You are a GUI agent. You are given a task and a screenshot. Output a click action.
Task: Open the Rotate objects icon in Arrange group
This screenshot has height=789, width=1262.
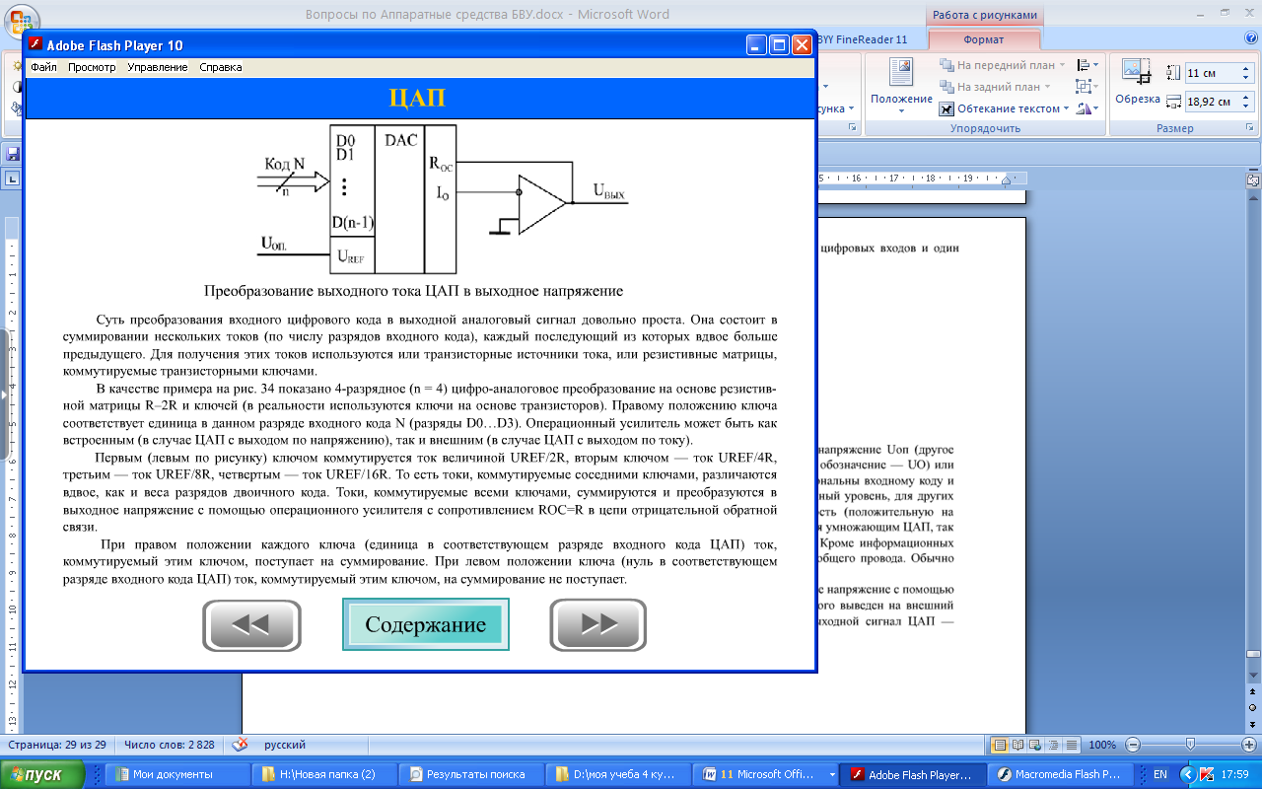[x=1087, y=108]
